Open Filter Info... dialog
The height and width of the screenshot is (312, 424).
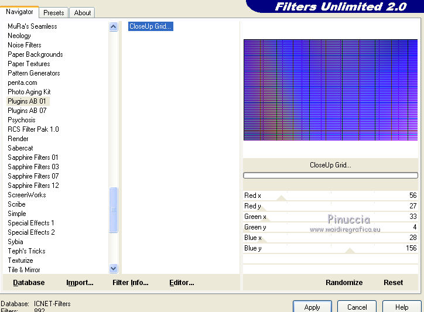pos(131,283)
